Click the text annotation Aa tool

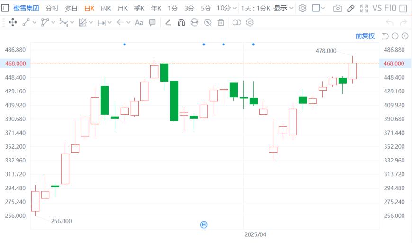(x=139, y=22)
